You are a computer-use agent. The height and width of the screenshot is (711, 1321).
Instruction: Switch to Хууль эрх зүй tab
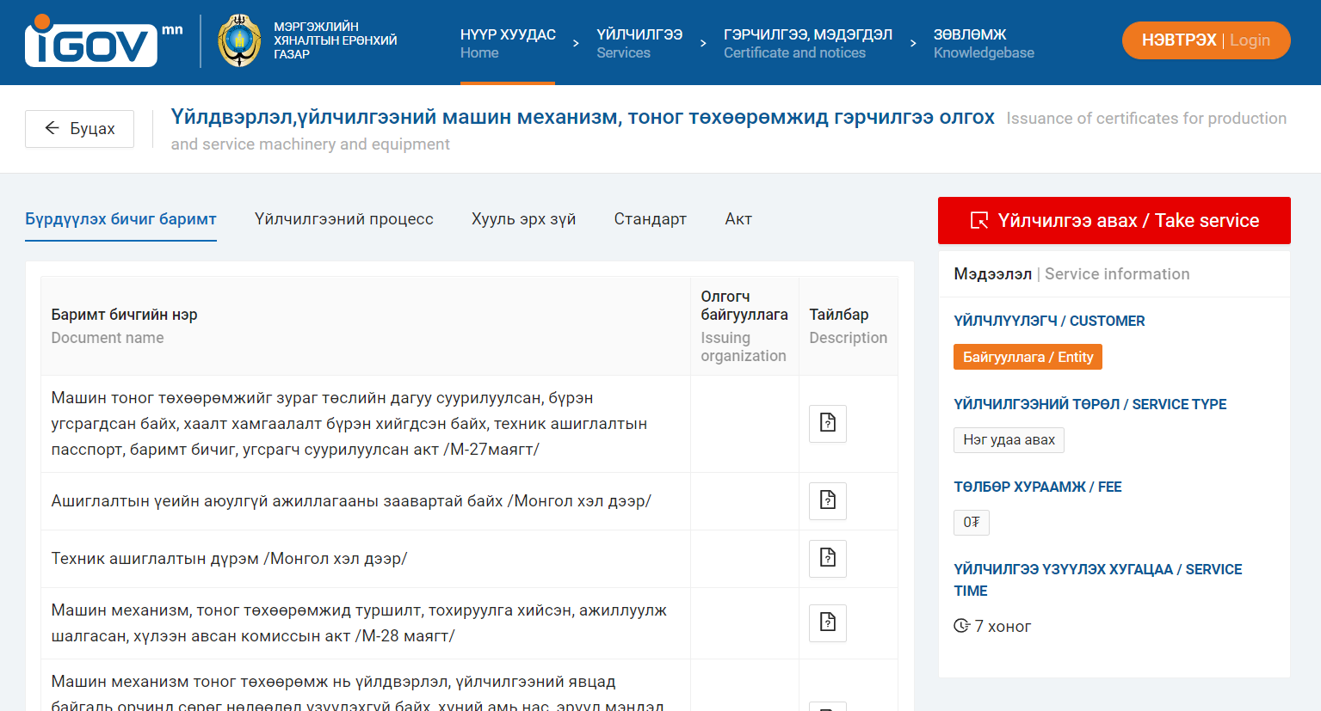pos(523,219)
